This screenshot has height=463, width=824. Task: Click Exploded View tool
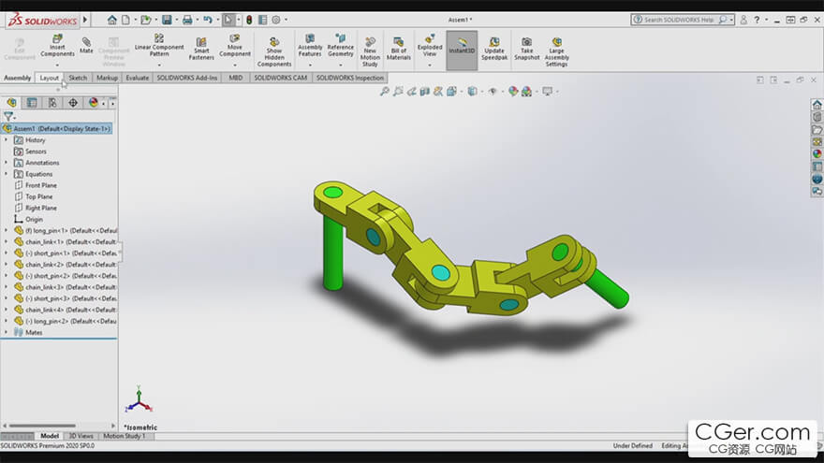pos(430,45)
